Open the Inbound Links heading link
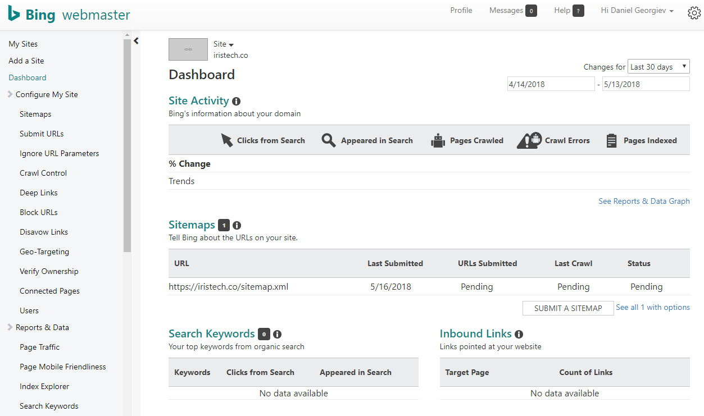The width and height of the screenshot is (704, 416). pos(476,334)
